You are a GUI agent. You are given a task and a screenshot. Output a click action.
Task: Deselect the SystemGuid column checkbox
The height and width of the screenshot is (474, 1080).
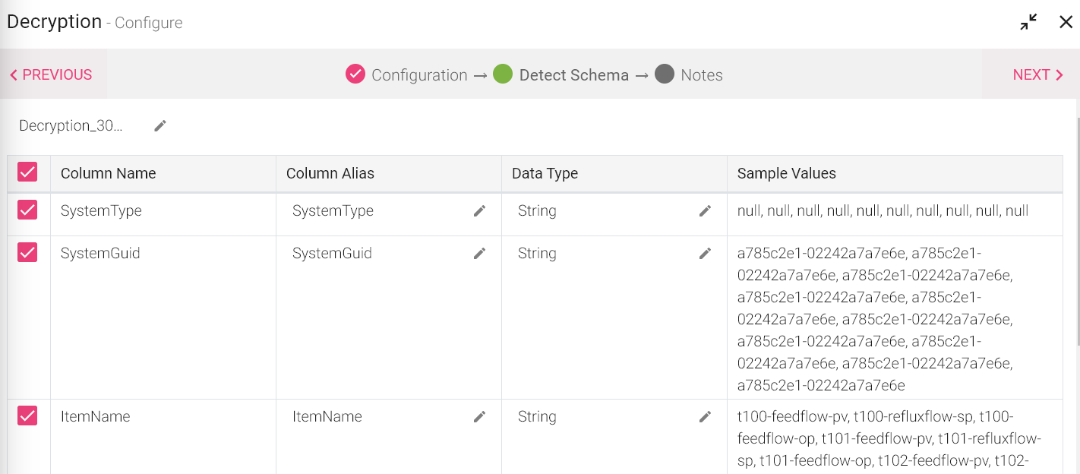point(27,252)
